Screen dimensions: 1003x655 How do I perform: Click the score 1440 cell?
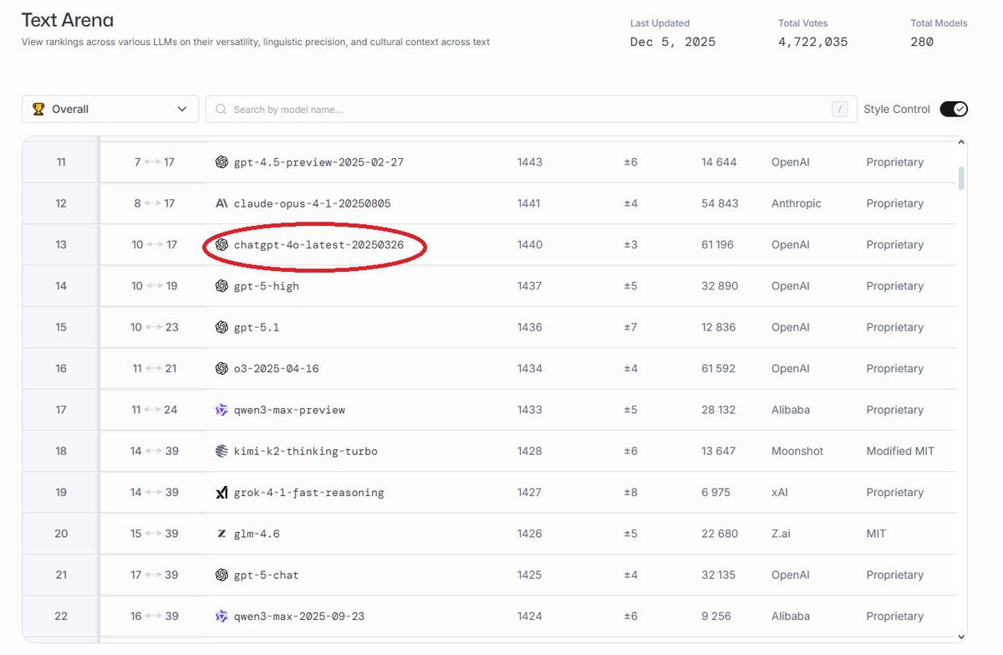[530, 245]
